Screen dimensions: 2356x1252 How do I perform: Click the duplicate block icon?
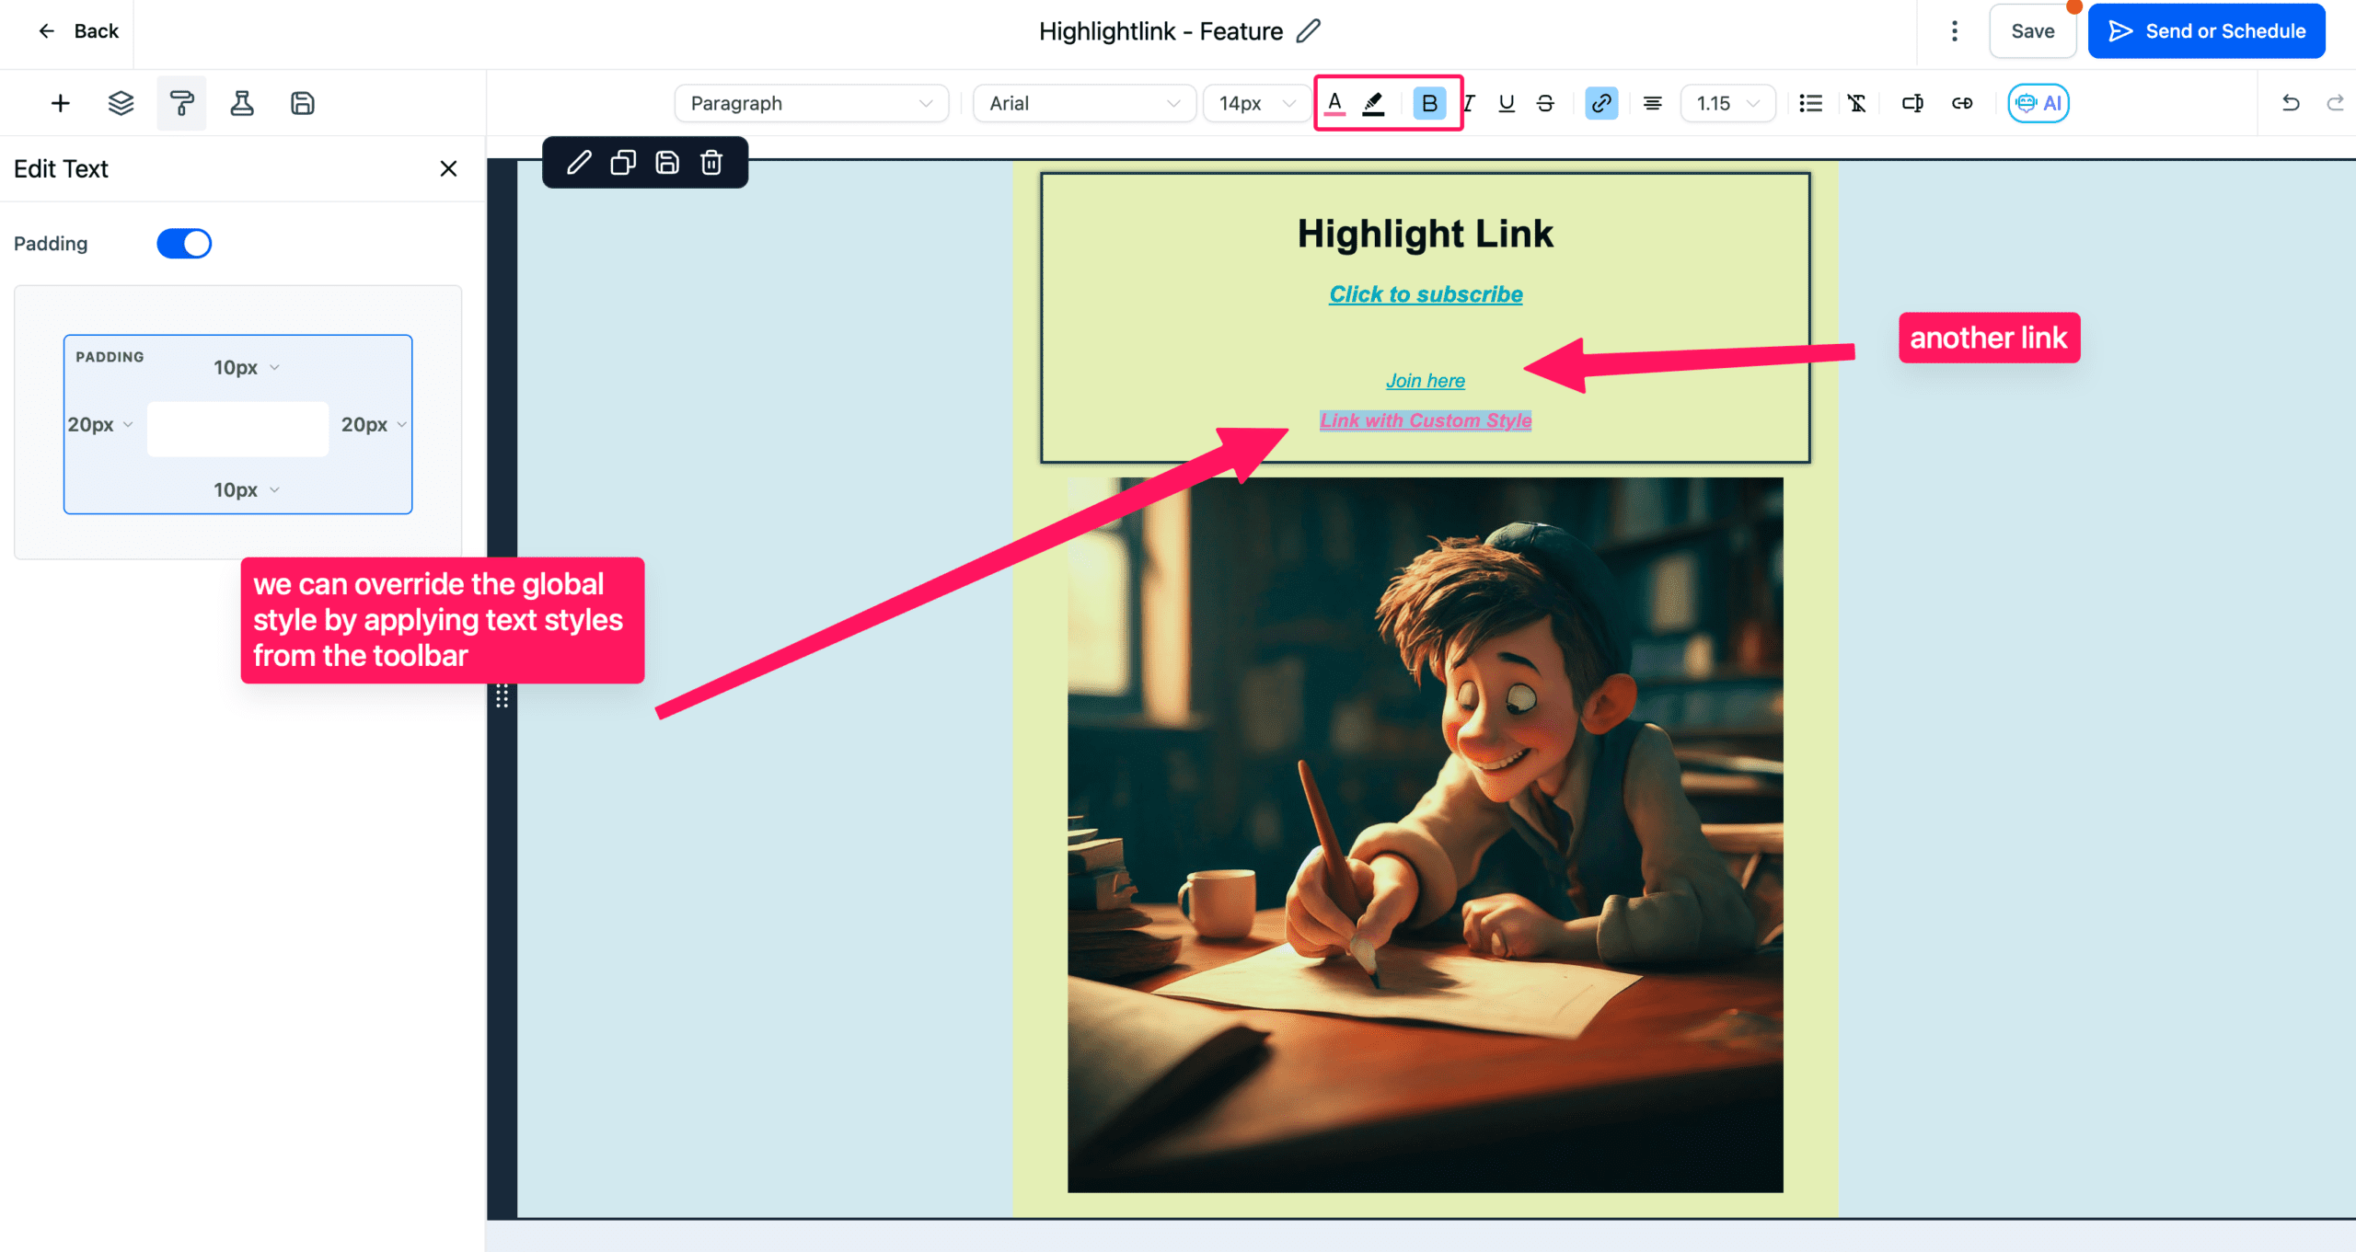(623, 163)
